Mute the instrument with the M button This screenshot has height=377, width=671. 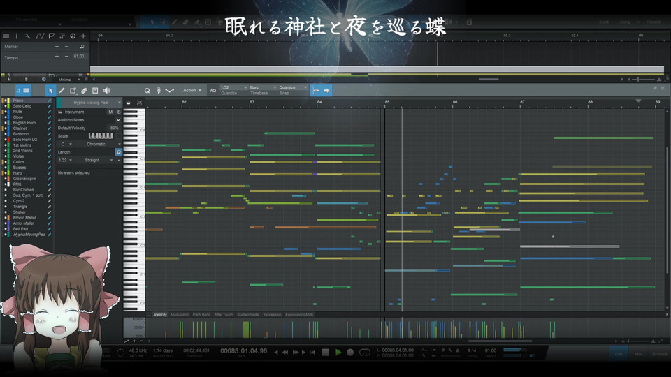point(110,112)
